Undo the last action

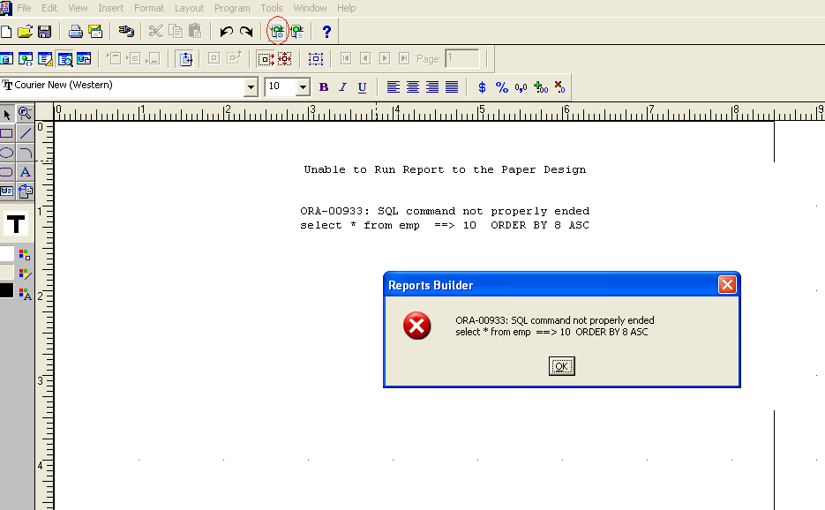[x=226, y=32]
